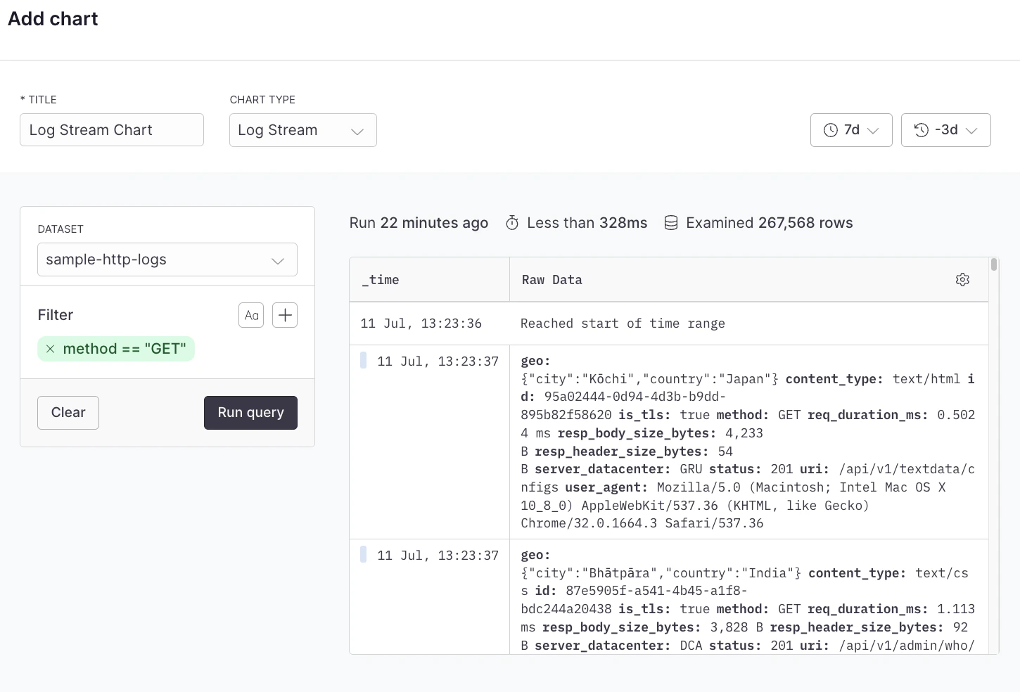
Task: Expand the first 13:23:37 log entry marker
Action: (363, 359)
